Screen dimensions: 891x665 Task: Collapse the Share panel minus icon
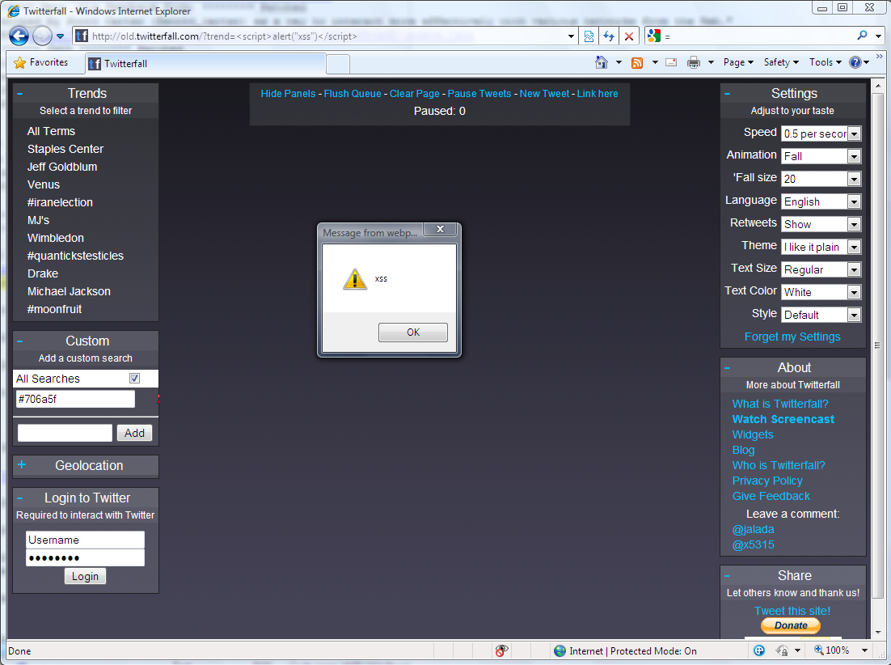728,576
